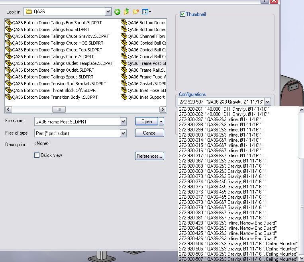Collapse the Configurations dropdown arrow
The width and height of the screenshot is (304, 262).
tap(268, 102)
